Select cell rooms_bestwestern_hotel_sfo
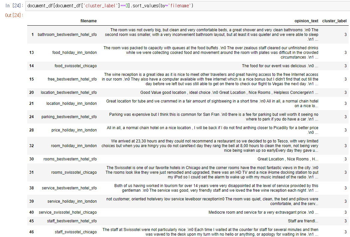Screen dimensions: 350x237 point(70,159)
